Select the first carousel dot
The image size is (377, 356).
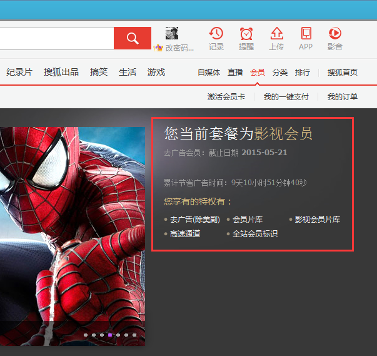coord(86,335)
